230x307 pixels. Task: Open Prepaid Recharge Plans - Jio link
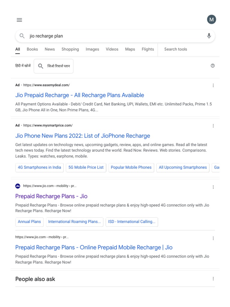click(x=51, y=196)
